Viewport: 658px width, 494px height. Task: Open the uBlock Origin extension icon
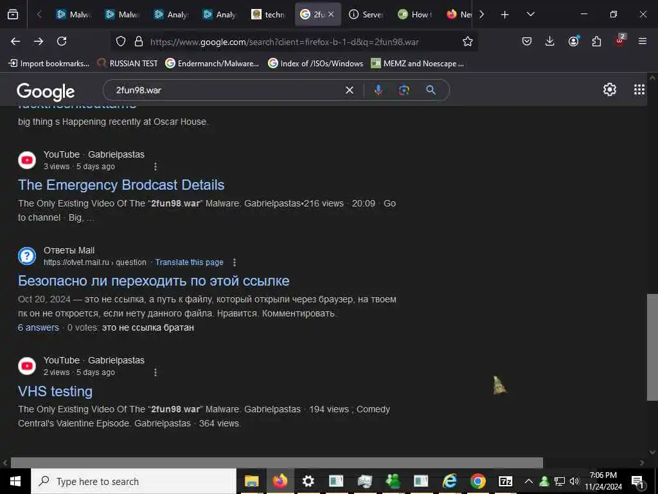[x=620, y=41]
